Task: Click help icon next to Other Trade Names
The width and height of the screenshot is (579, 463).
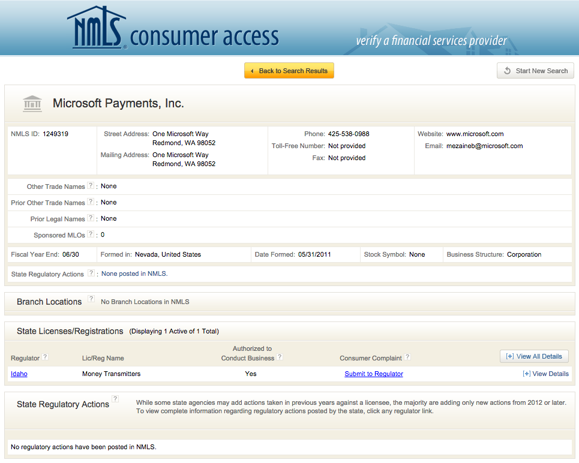Action: (x=91, y=186)
